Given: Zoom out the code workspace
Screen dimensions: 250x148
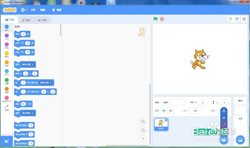Looking at the screenshot, I should (143, 130).
